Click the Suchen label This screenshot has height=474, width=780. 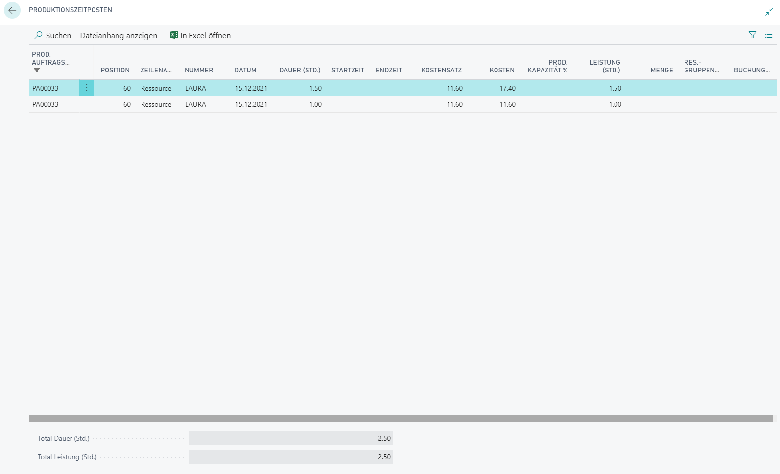tap(58, 35)
